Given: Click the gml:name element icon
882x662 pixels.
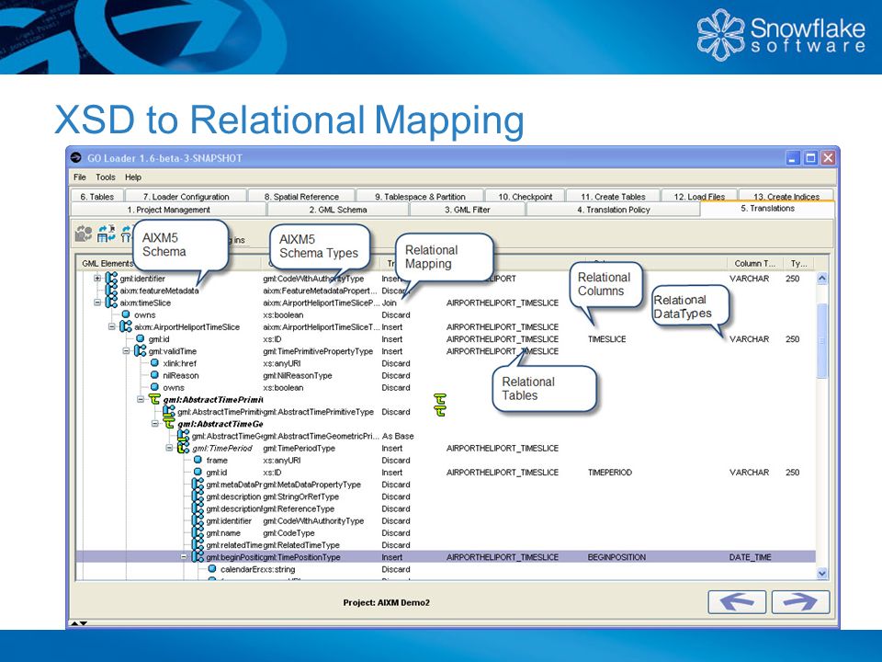Looking at the screenshot, I should [x=198, y=533].
